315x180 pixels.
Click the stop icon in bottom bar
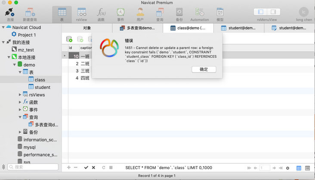(111, 167)
